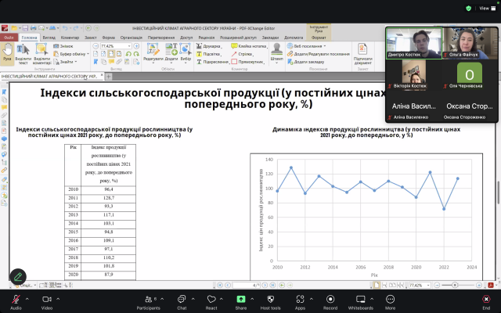501x313 pixels.
Task: Open More options in Zoom toolbar
Action: point(390,300)
